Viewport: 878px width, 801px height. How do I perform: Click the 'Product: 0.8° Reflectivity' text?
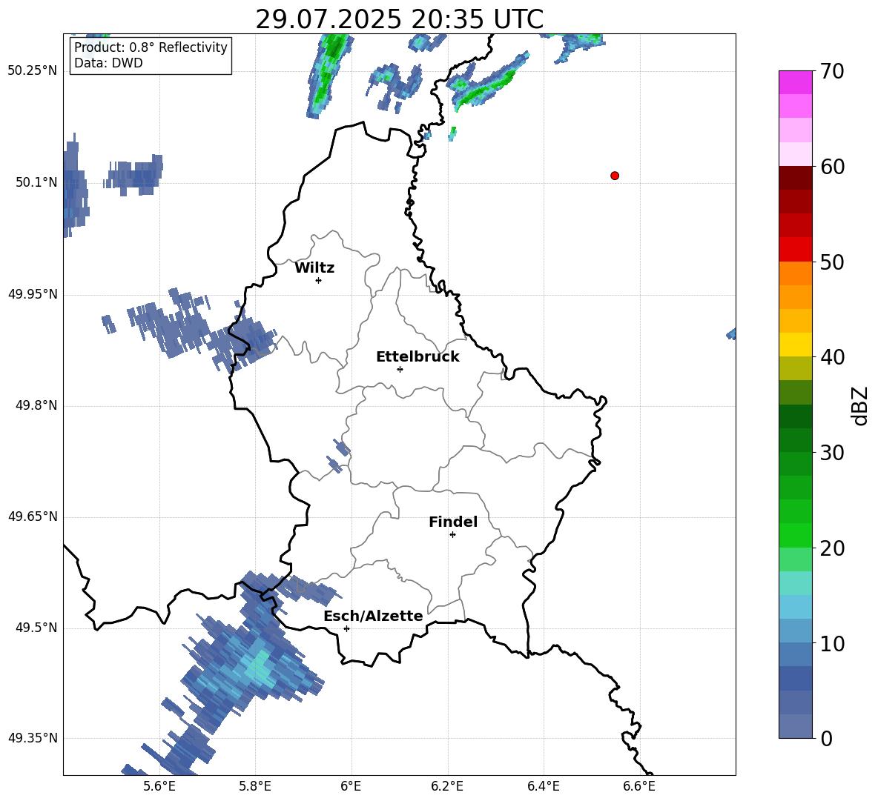[x=151, y=47]
